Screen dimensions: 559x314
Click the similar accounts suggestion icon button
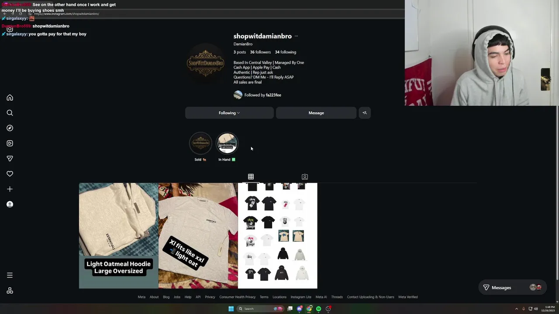(365, 113)
